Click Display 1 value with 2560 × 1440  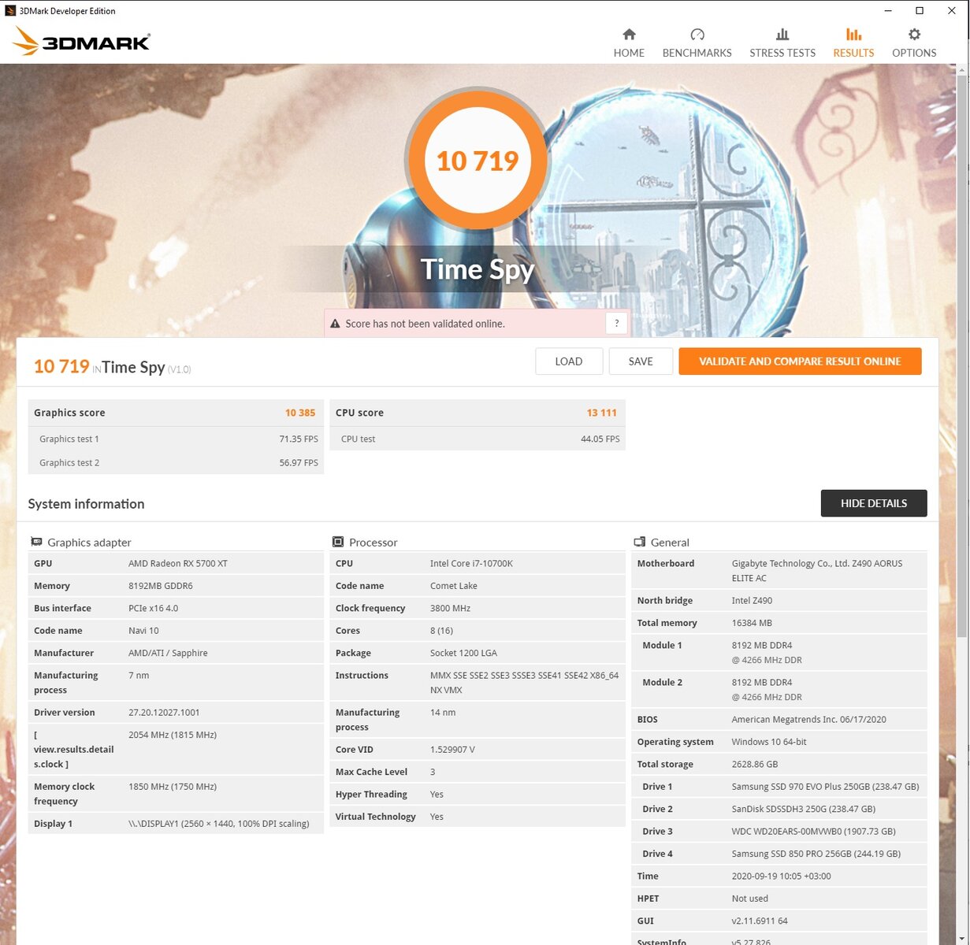[x=219, y=824]
